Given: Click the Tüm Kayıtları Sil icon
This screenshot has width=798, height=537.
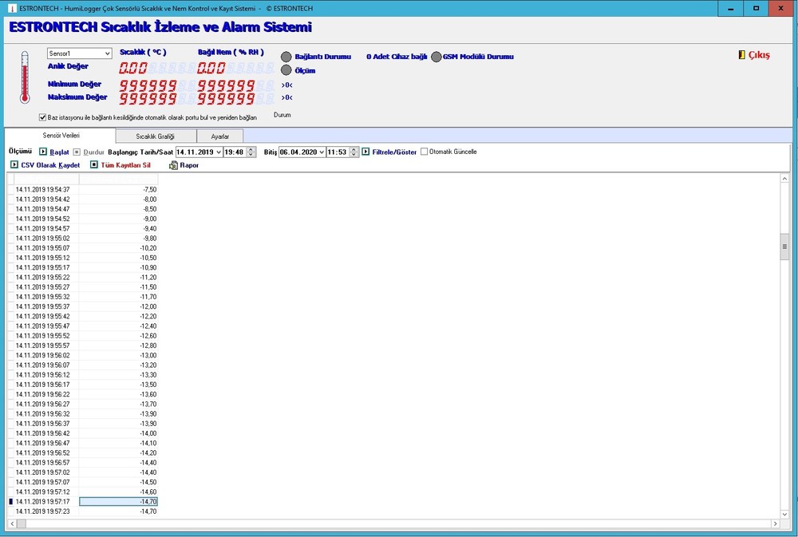Looking at the screenshot, I should tap(94, 165).
